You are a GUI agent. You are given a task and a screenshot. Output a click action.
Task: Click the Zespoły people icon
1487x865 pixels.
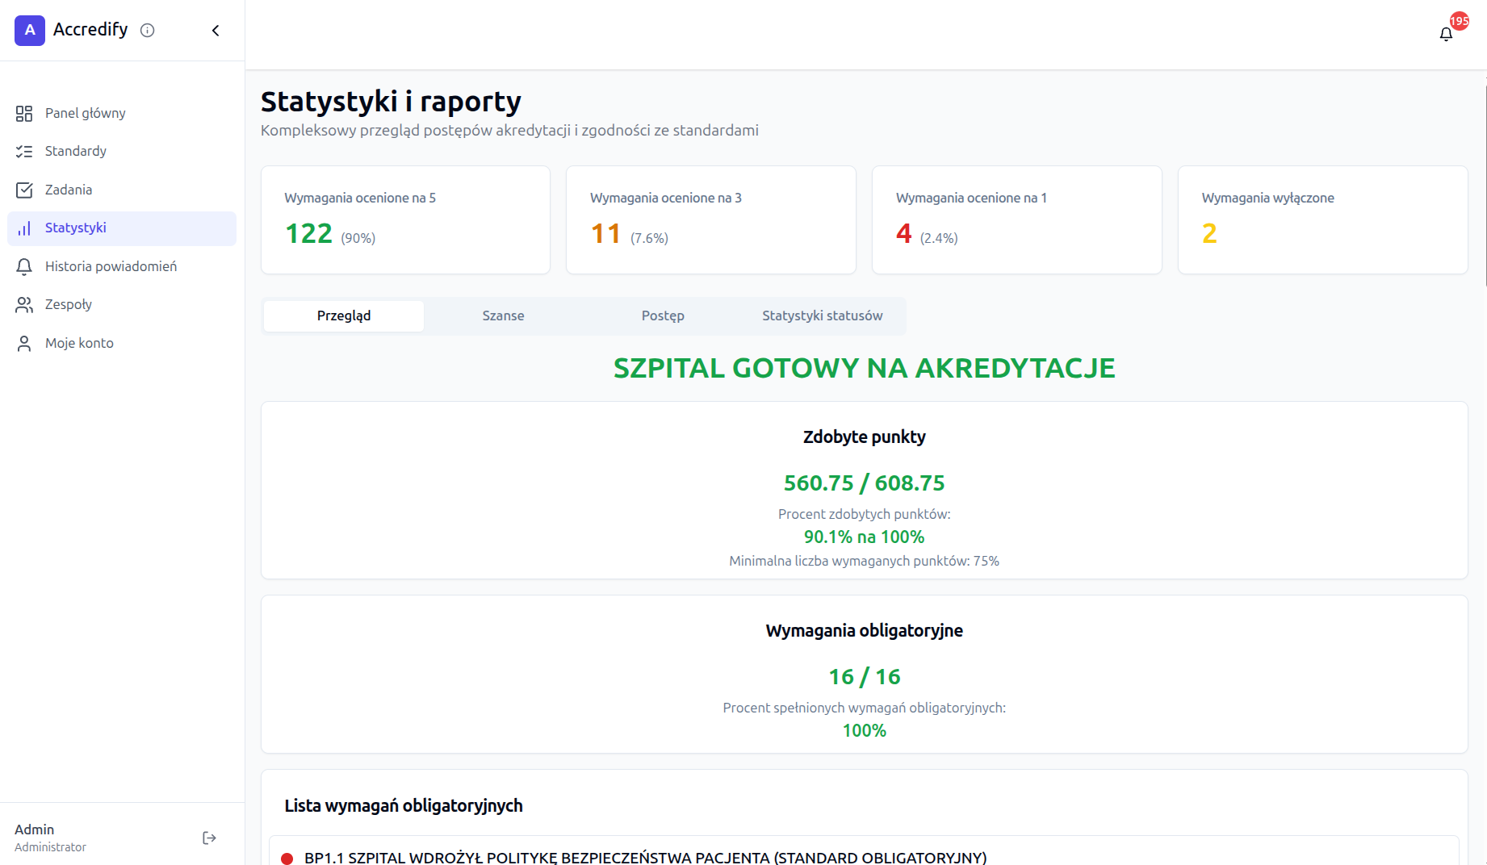coord(24,304)
